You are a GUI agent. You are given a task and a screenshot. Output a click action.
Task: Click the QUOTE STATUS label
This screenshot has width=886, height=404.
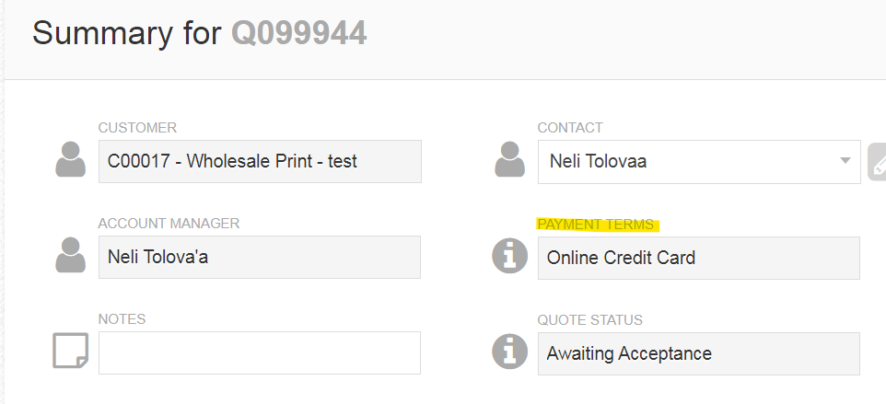tap(589, 319)
